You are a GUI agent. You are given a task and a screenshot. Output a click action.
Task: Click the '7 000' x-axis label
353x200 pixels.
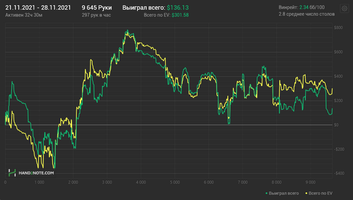[243, 182]
